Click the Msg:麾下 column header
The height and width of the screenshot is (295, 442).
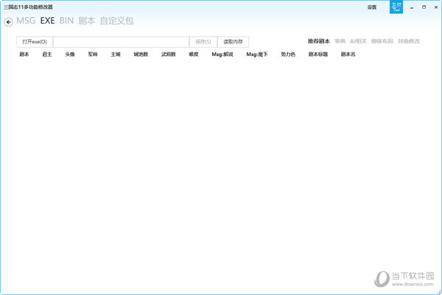click(257, 54)
